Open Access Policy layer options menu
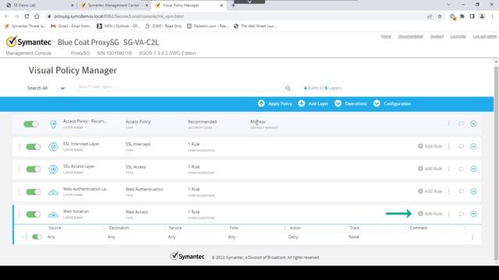Image resolution: width=499 pixels, height=280 pixels. (449, 124)
